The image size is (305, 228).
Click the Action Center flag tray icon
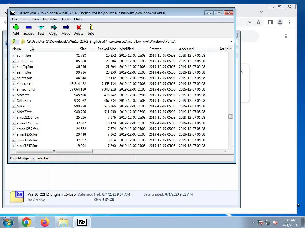pos(260,222)
